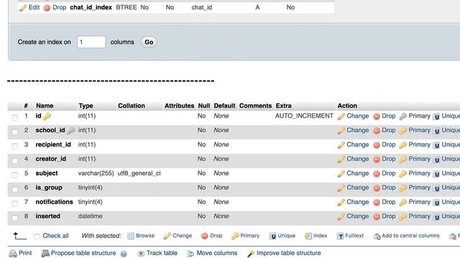Viewport: 460px width, 258px height.
Task: Click the datetime type cell
Action: pos(90,216)
